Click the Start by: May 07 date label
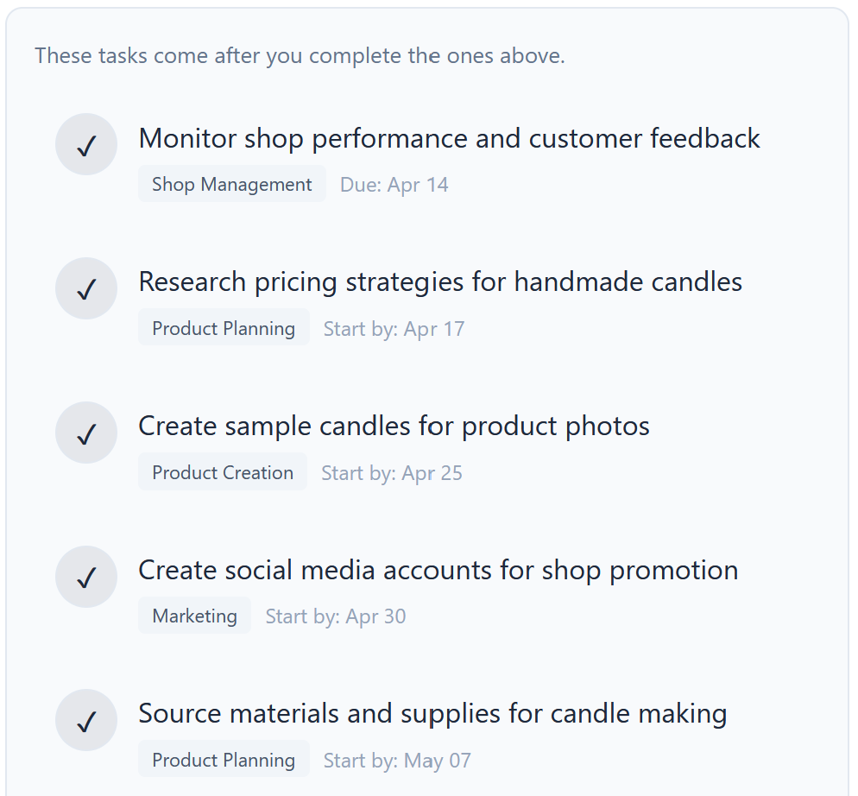This screenshot has width=858, height=796. point(396,761)
